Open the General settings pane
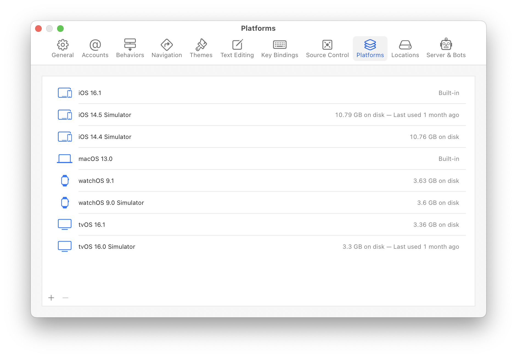 [63, 48]
